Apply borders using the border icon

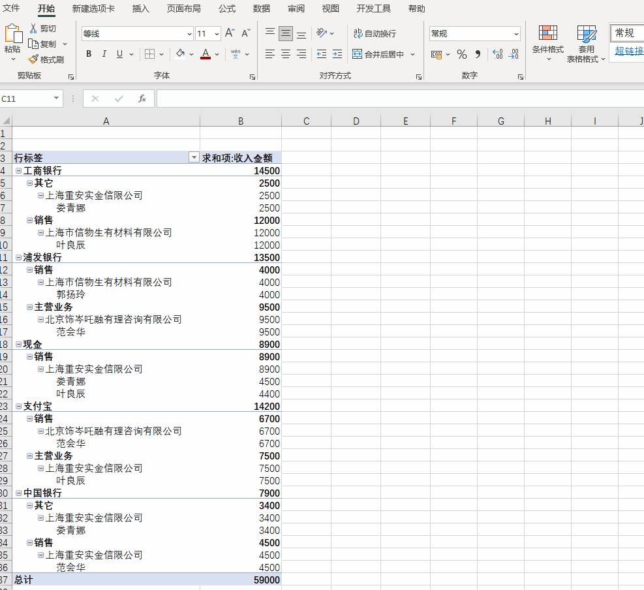pyautogui.click(x=150, y=54)
